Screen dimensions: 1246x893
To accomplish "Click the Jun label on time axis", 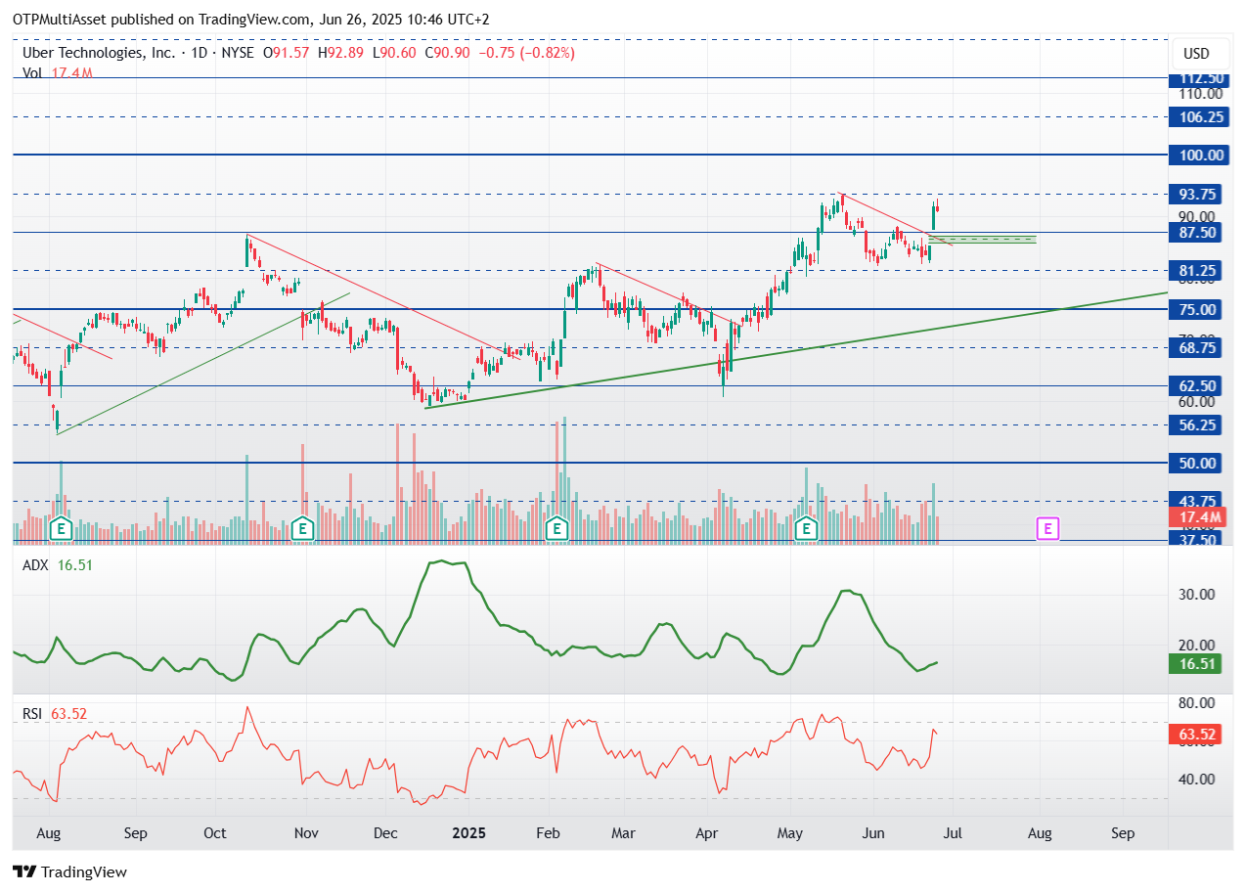I will click(x=873, y=833).
